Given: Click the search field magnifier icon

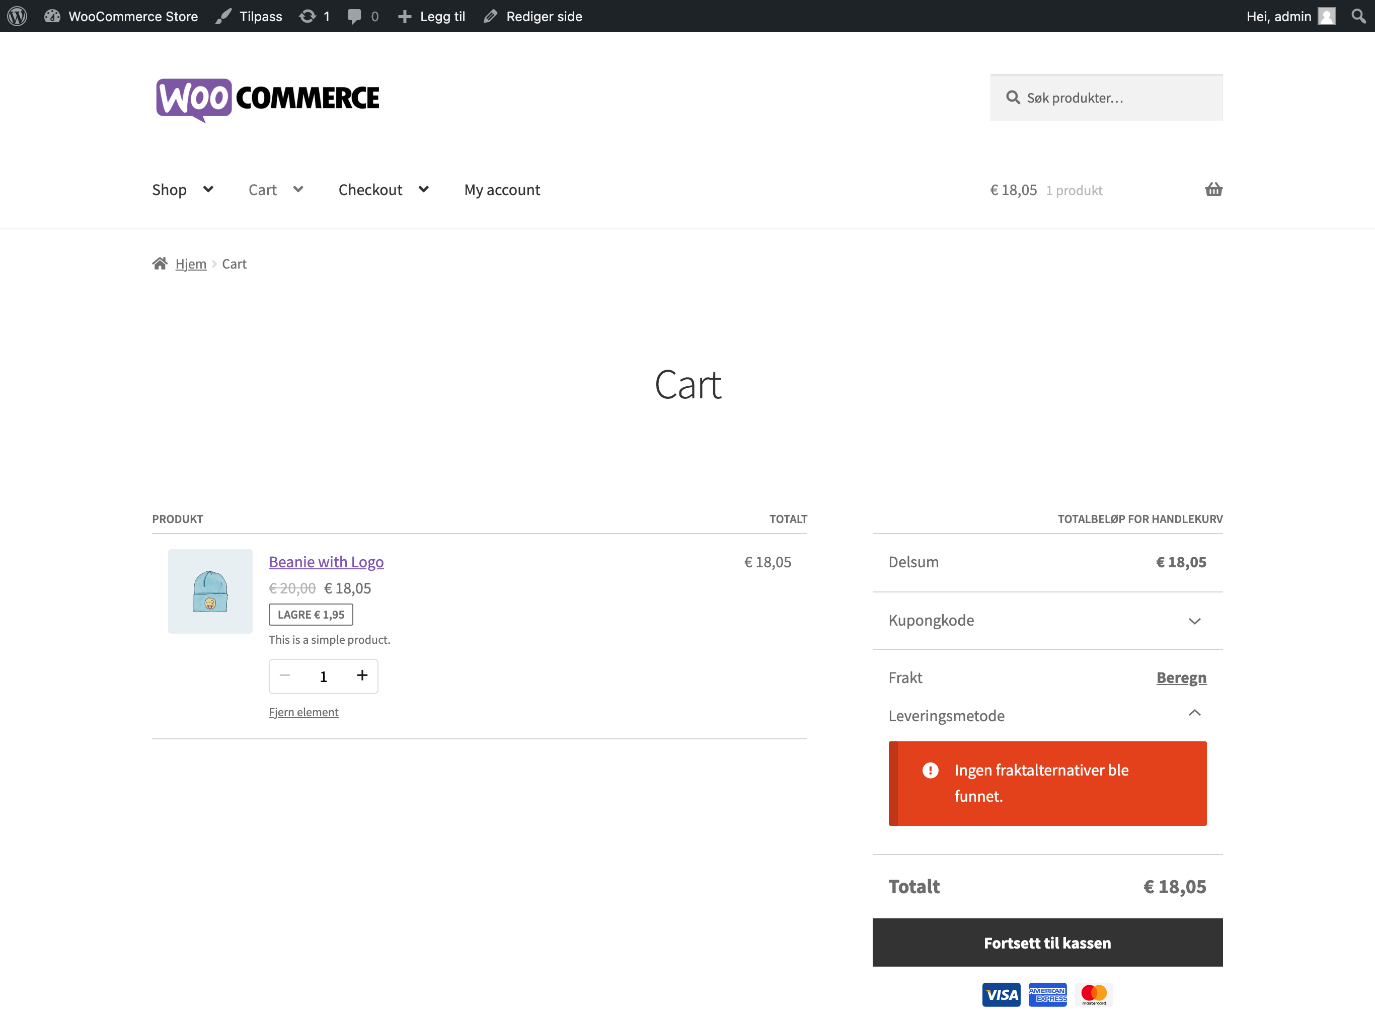Looking at the screenshot, I should point(1013,98).
